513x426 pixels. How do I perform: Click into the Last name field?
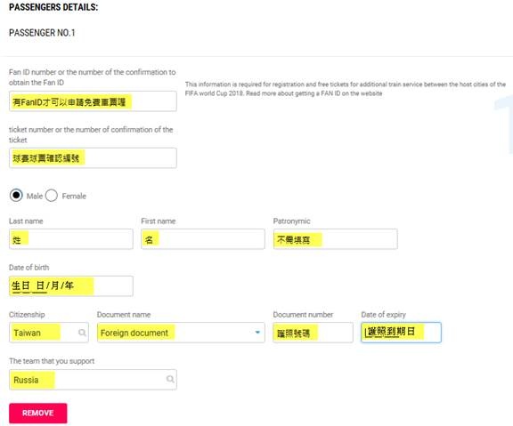pyautogui.click(x=71, y=239)
